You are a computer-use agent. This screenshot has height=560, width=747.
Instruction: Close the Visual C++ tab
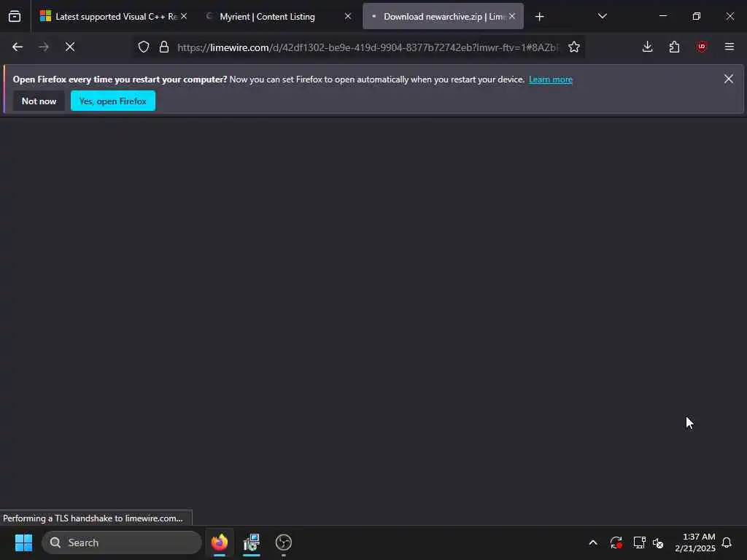click(184, 16)
